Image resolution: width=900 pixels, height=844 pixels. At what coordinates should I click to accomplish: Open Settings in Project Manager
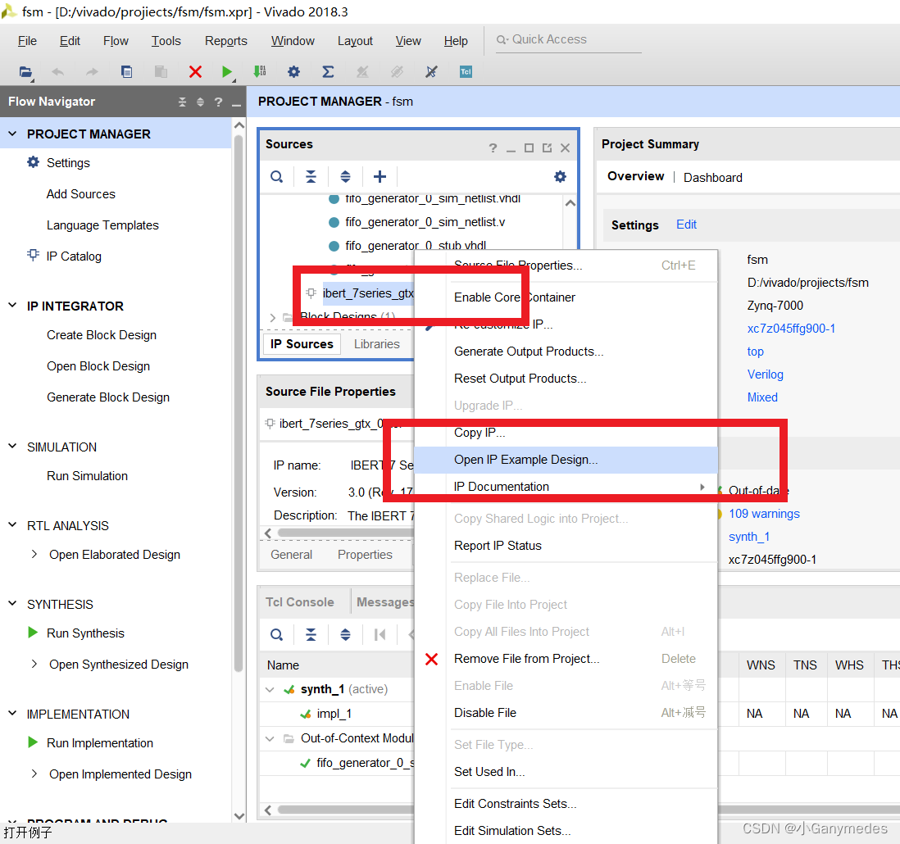tap(68, 163)
